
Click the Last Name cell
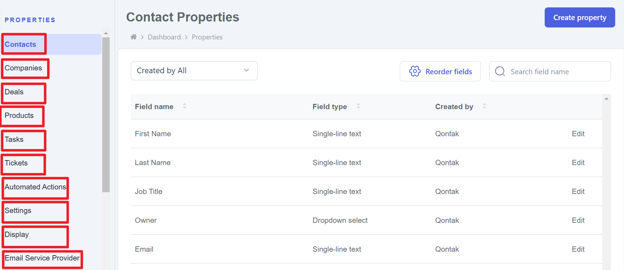tap(153, 163)
